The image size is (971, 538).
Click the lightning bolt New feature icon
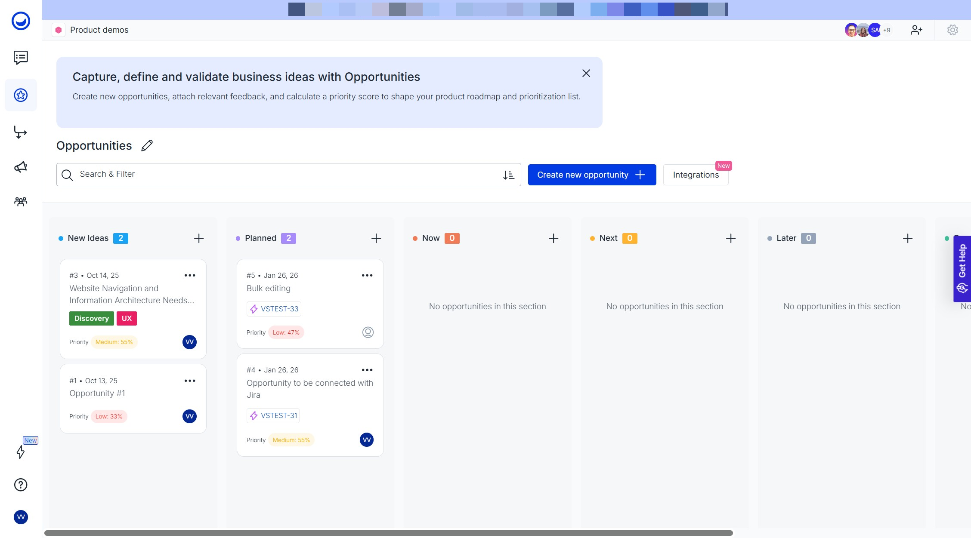click(x=21, y=452)
